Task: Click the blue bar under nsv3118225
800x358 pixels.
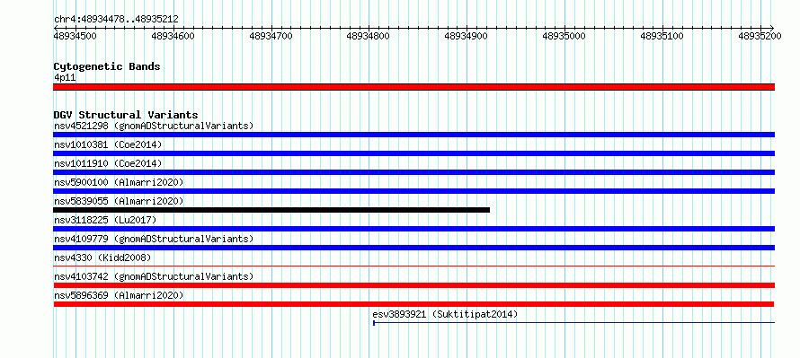Action: [x=413, y=229]
